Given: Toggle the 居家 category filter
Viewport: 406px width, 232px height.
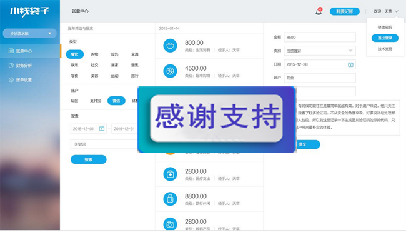Looking at the screenshot, I should click(115, 65).
